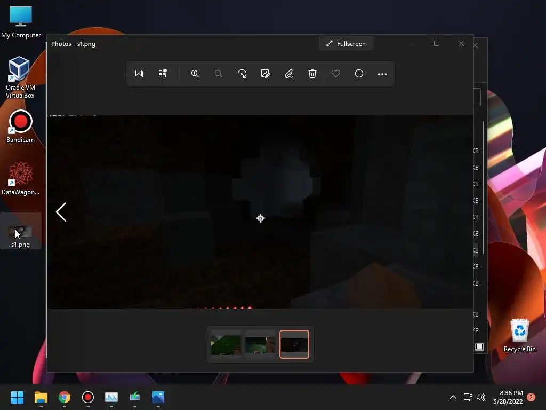Select Recycle Bin on desktop

click(x=519, y=335)
